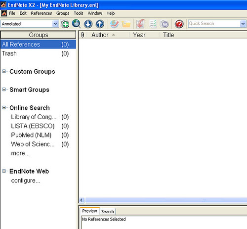This screenshot has height=229, width=247.
Task: Open the Edit menu
Action: click(23, 13)
